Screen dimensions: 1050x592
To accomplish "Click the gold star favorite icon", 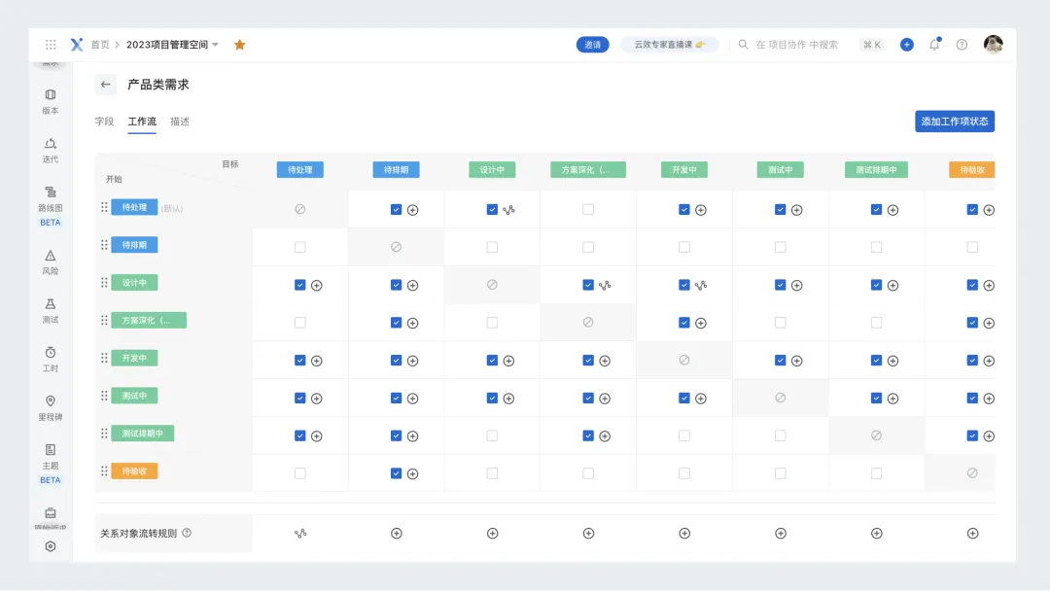I will click(x=240, y=45).
